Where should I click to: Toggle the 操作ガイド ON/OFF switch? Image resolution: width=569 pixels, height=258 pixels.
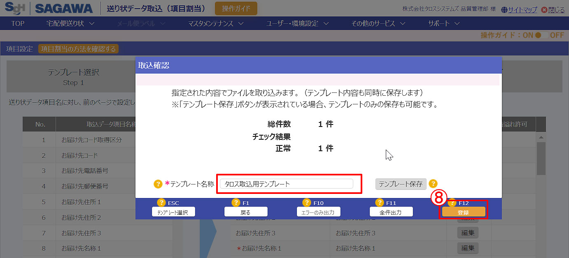pyautogui.click(x=541, y=35)
